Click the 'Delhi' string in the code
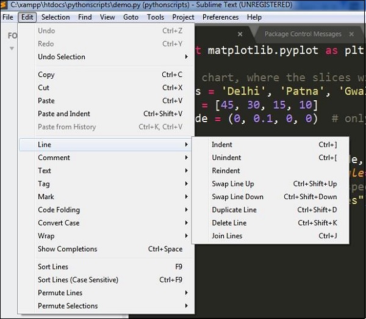The width and height of the screenshot is (366, 319). pyautogui.click(x=243, y=91)
